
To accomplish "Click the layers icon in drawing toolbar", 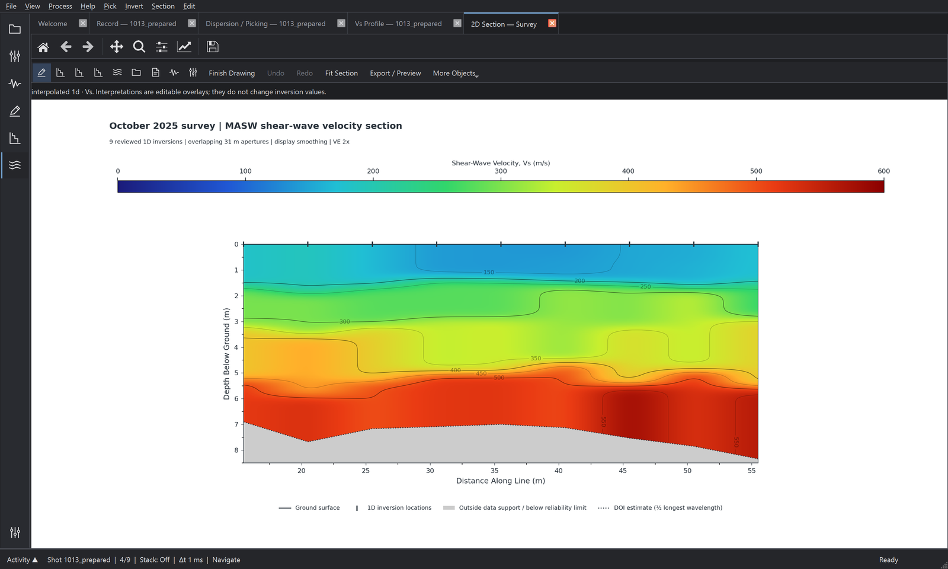I will tap(117, 73).
